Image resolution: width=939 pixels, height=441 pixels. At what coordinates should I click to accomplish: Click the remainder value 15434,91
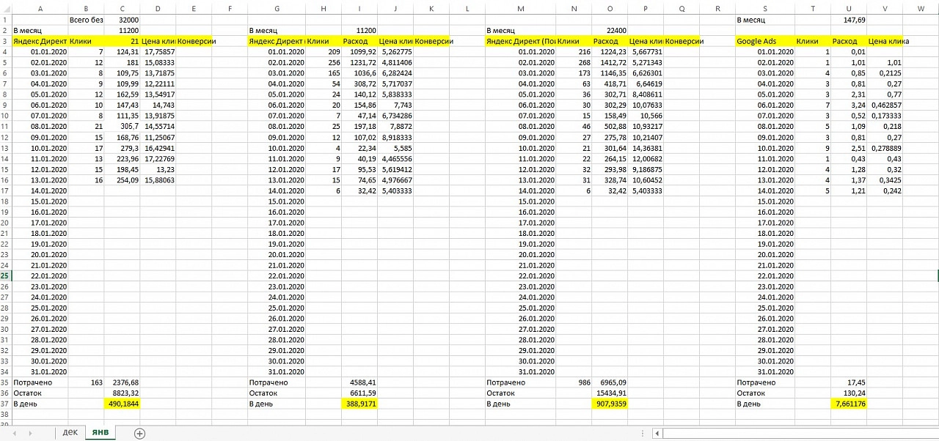pyautogui.click(x=610, y=393)
